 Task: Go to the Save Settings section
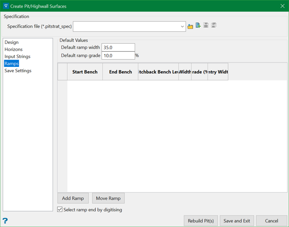[18, 71]
